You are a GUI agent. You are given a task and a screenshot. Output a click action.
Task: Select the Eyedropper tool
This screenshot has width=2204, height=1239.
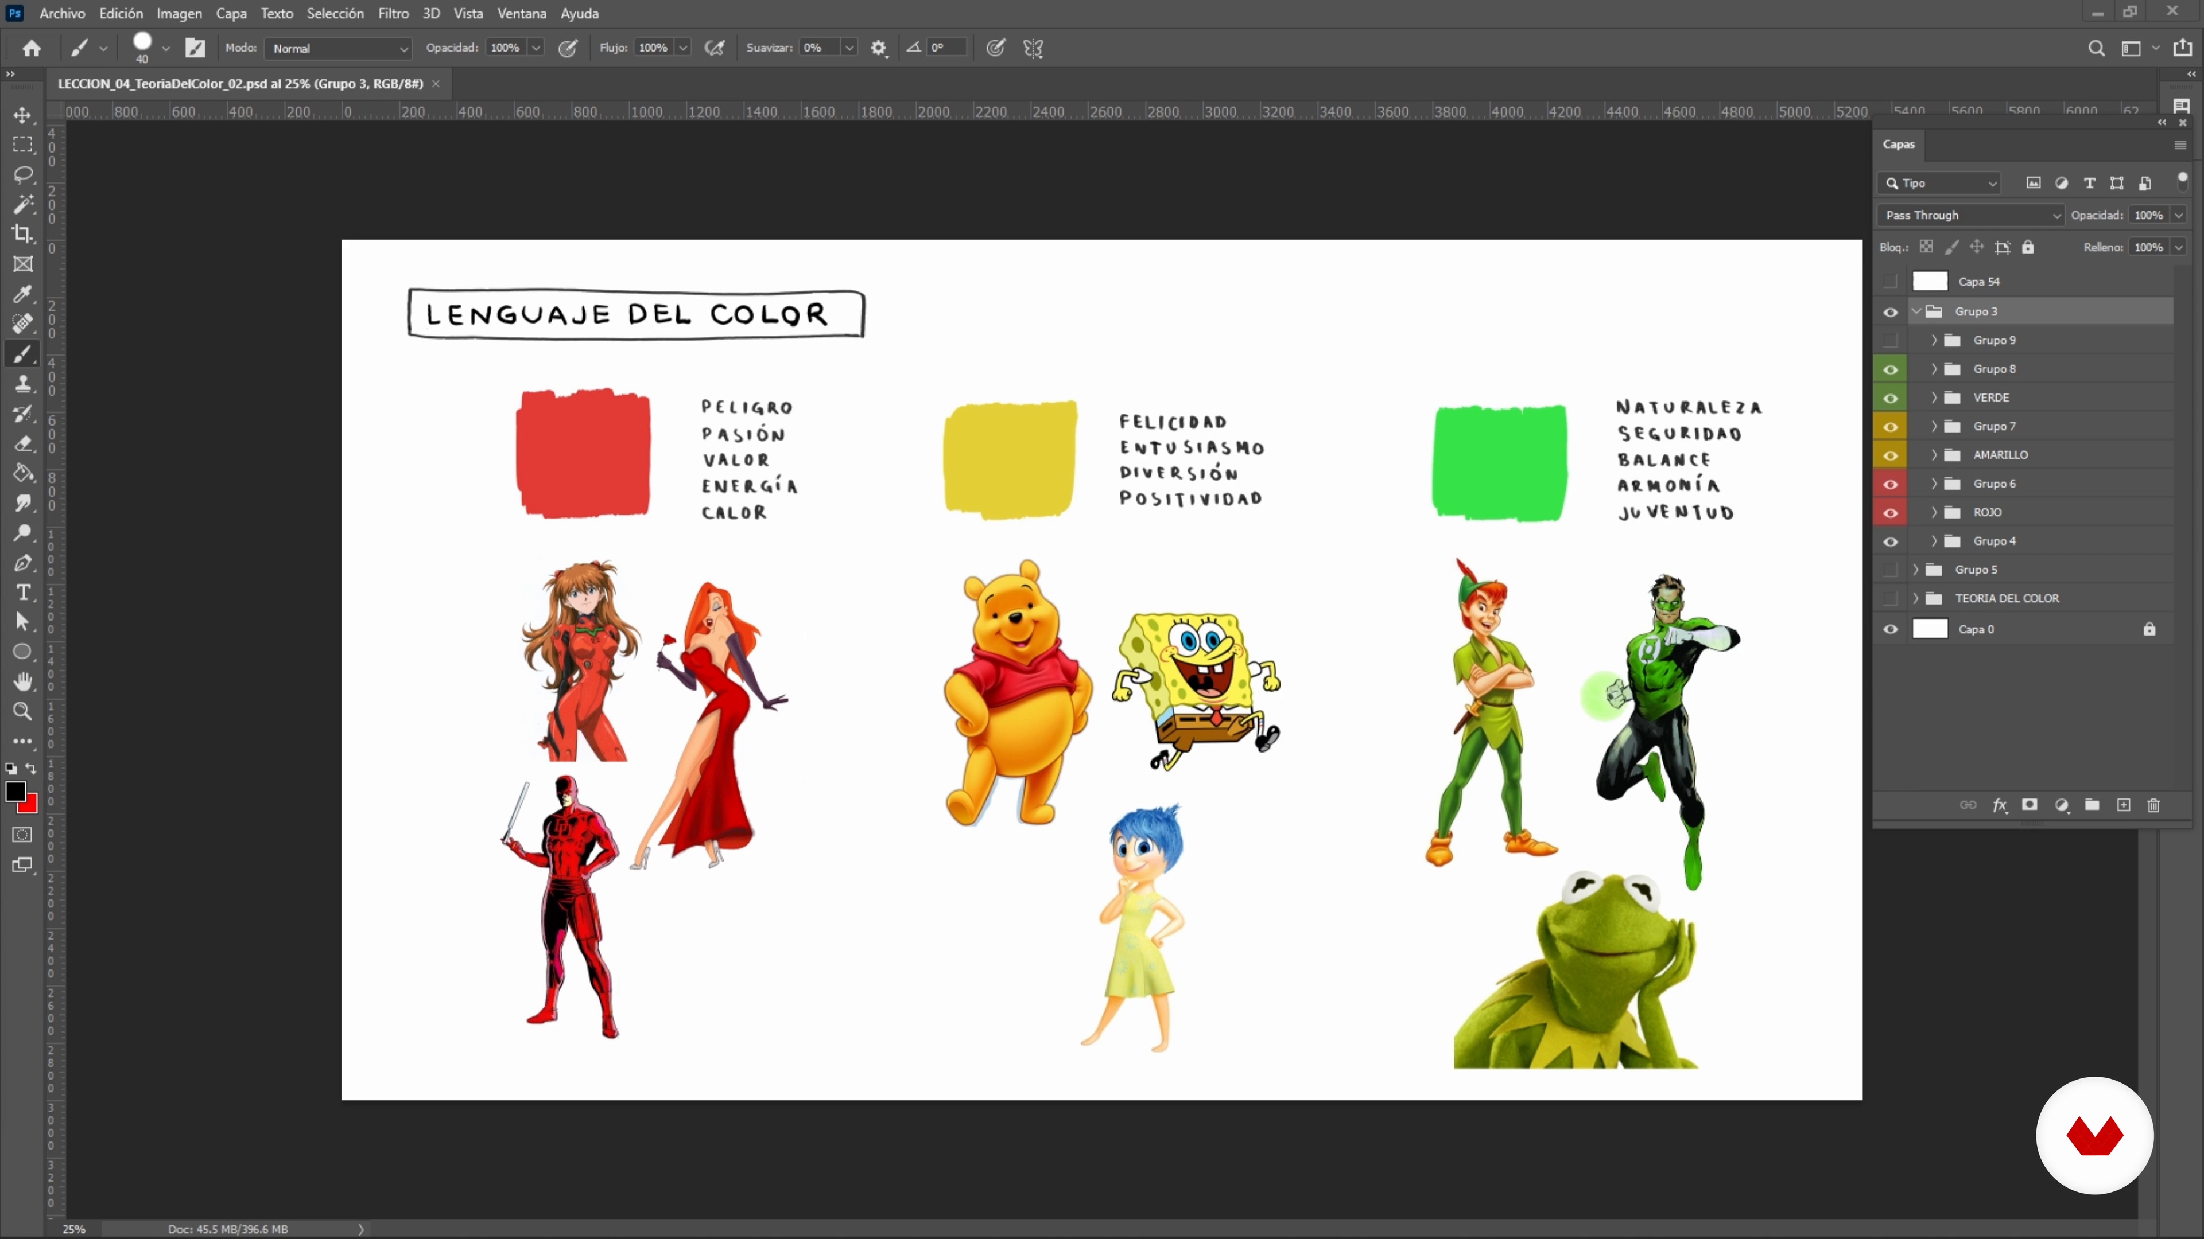click(23, 294)
